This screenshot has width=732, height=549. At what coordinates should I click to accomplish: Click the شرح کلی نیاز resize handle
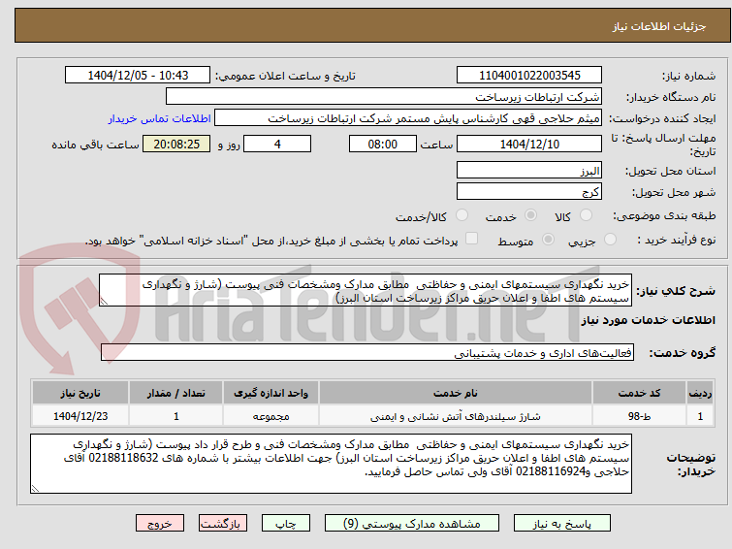click(104, 302)
